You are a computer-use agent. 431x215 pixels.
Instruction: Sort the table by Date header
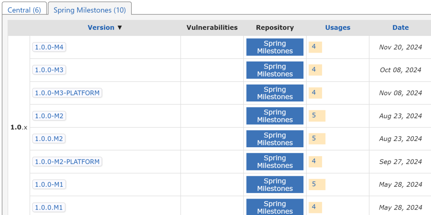[401, 27]
